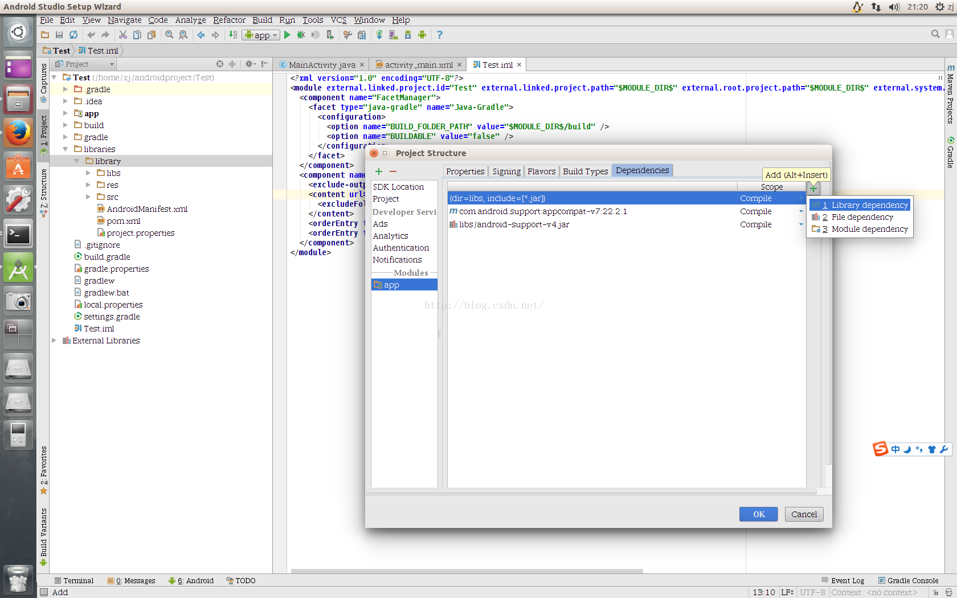The width and height of the screenshot is (957, 598).
Task: Open the VCS menu
Action: [338, 20]
